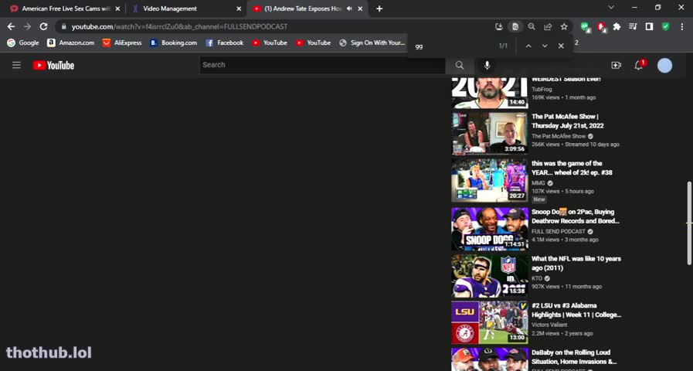Open the Aaron Rodgers 14:40 video thumbnail
693x371 pixels.
pos(490,92)
